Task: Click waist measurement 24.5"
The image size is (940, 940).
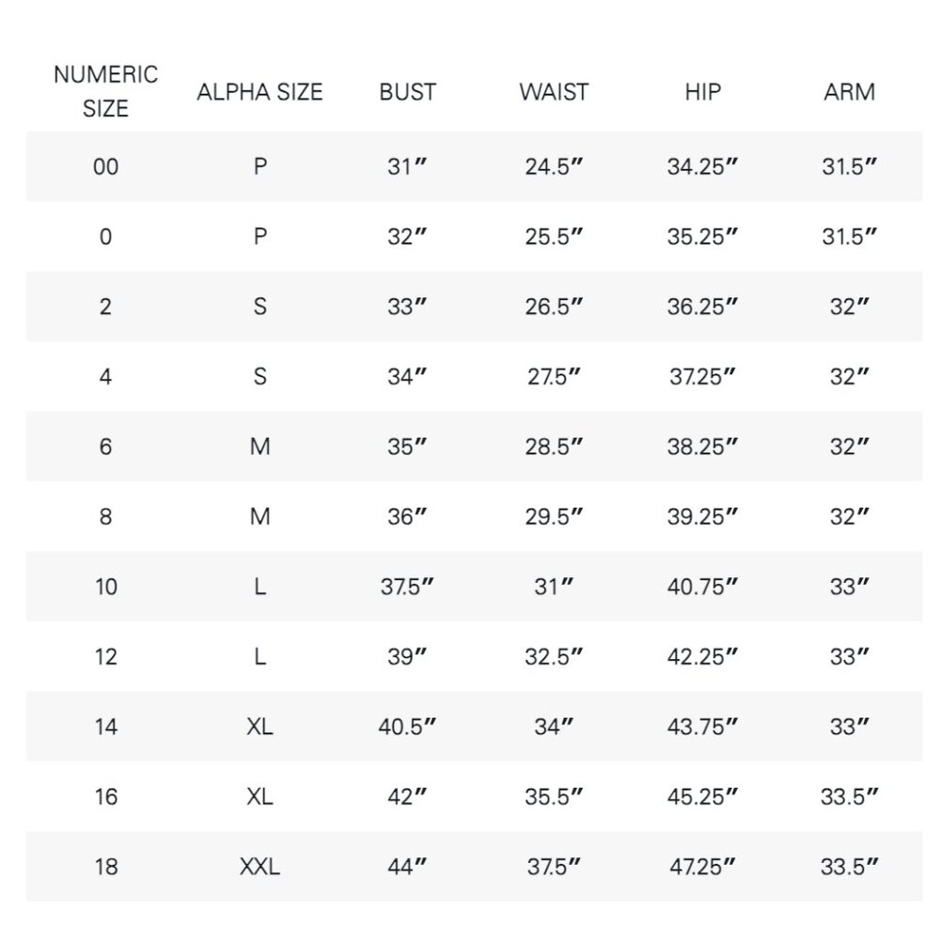Action: (x=554, y=166)
